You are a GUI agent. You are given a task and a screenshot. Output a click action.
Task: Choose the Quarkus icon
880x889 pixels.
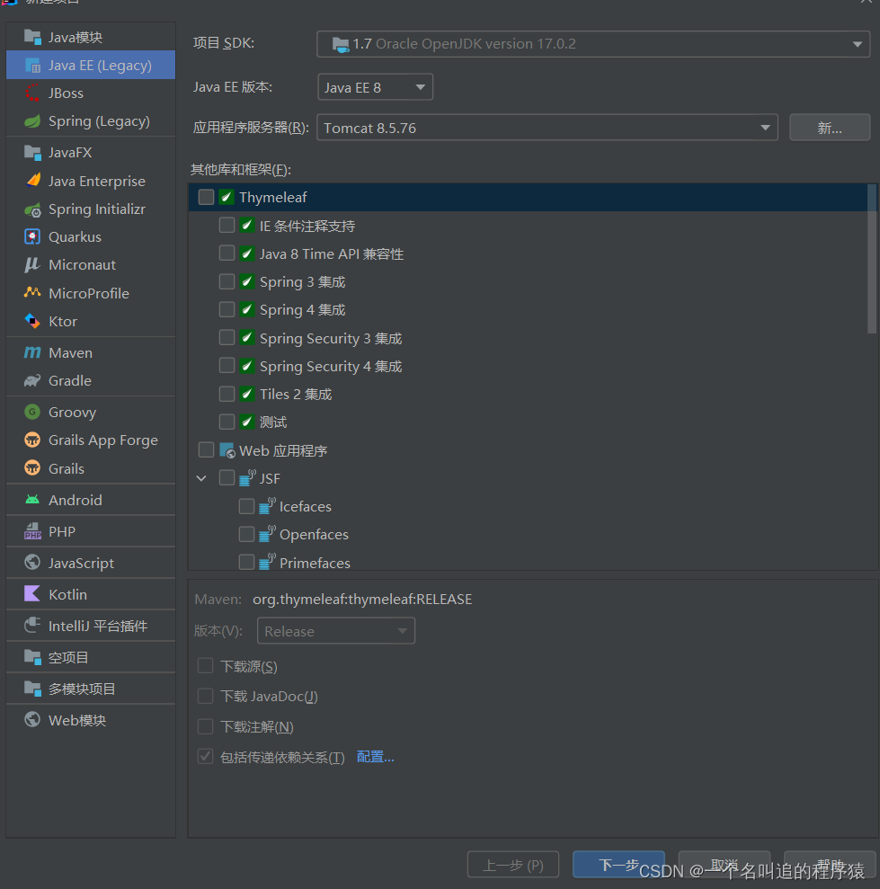(x=32, y=237)
